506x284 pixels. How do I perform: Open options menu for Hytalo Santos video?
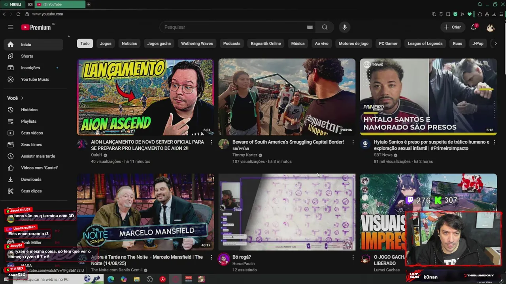pos(494,142)
